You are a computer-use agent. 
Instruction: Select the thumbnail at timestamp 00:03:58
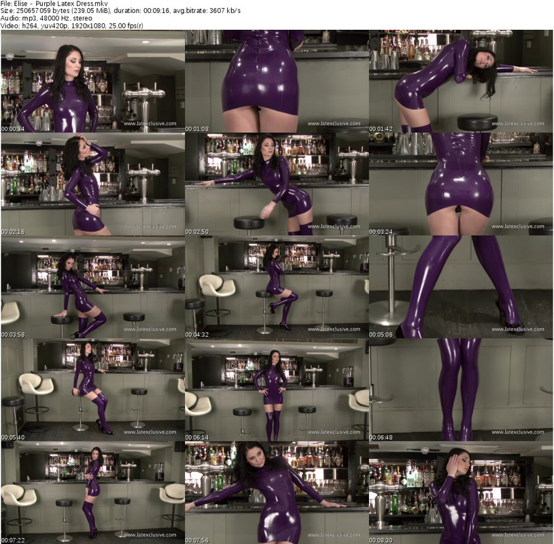(x=92, y=287)
